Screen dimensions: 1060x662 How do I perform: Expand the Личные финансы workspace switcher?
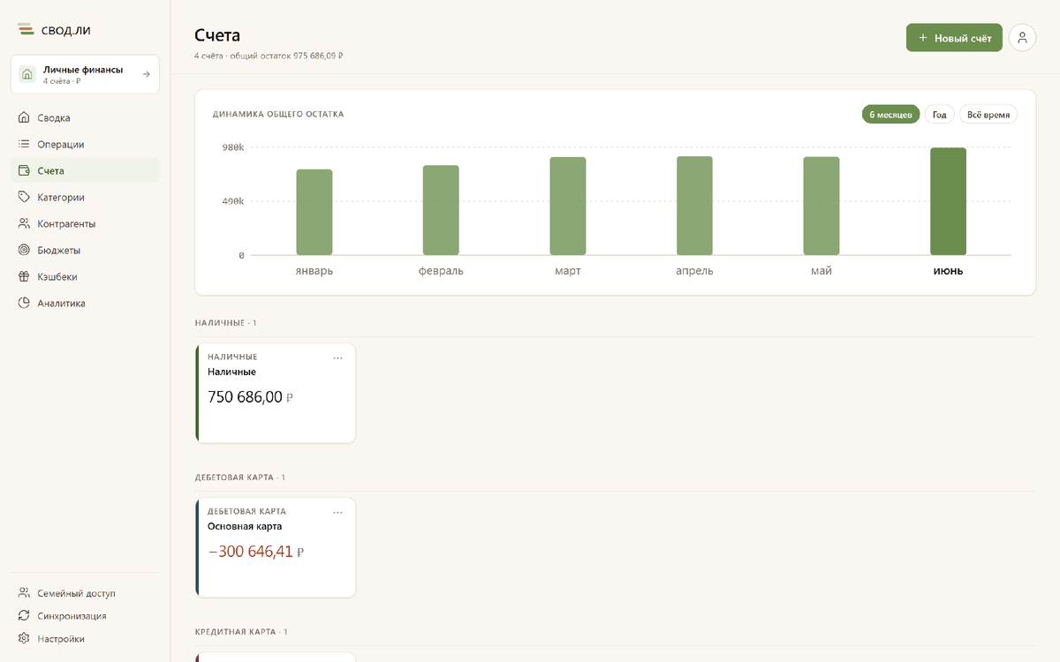pos(86,74)
